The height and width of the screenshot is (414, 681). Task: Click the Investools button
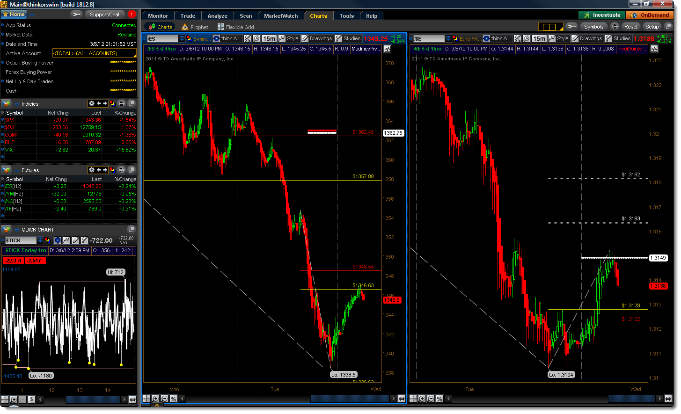[602, 15]
